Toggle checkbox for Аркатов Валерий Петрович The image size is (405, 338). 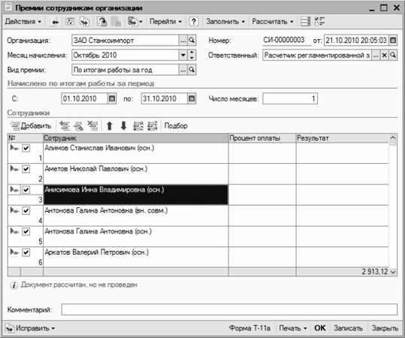point(26,252)
